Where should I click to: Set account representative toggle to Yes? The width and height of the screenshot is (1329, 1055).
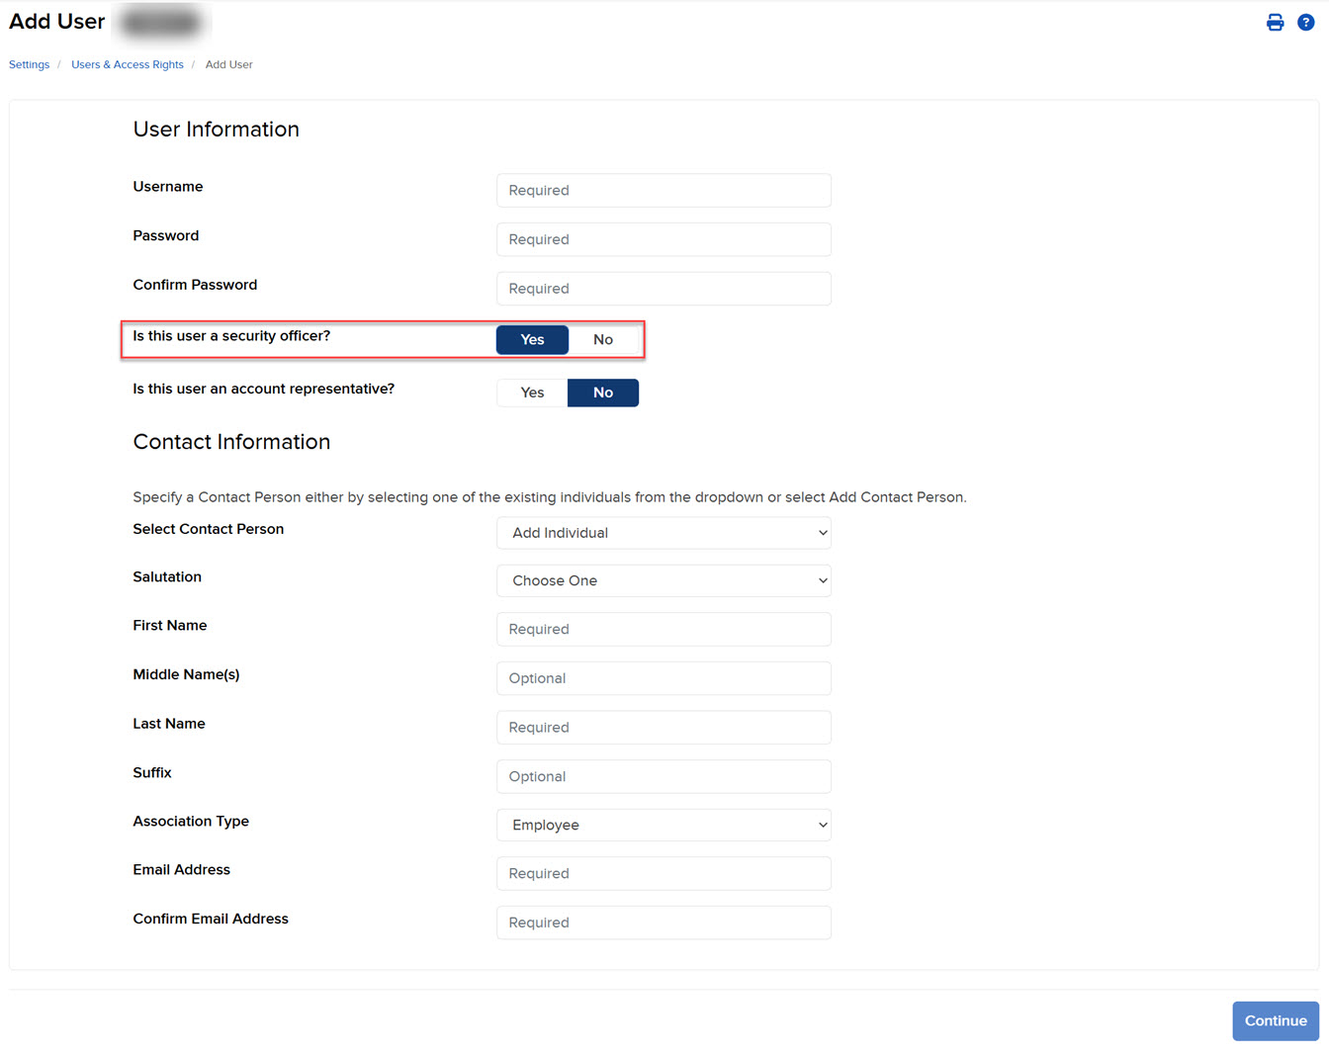pyautogui.click(x=531, y=393)
